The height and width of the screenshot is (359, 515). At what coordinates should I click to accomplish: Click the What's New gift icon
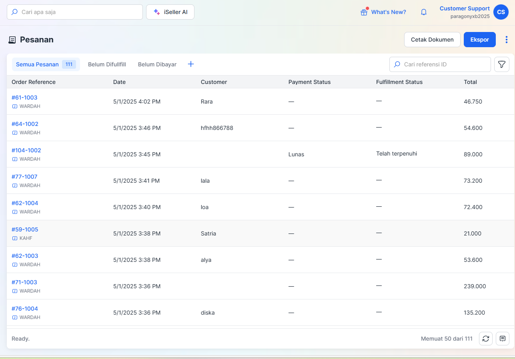[364, 12]
